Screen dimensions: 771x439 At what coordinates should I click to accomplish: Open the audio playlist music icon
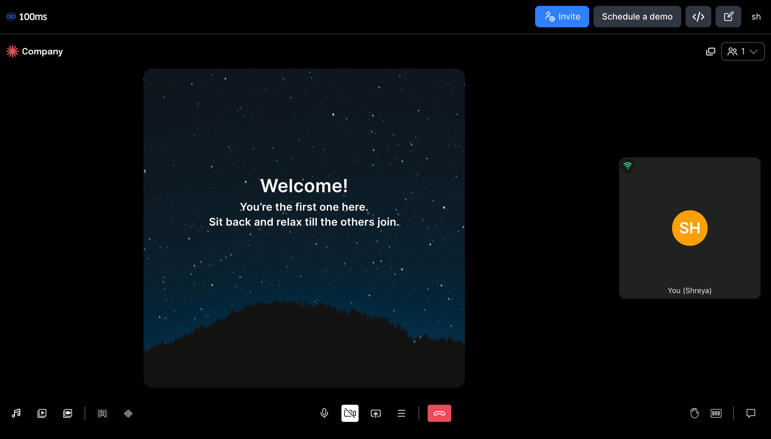[x=16, y=413]
